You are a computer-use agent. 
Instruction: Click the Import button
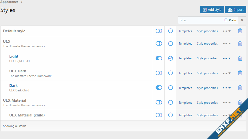click(235, 10)
